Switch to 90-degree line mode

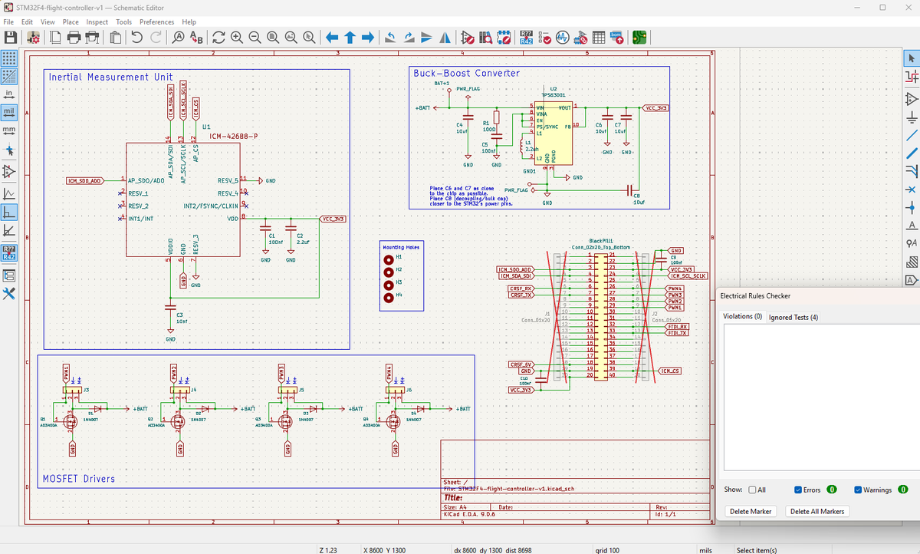(x=9, y=213)
